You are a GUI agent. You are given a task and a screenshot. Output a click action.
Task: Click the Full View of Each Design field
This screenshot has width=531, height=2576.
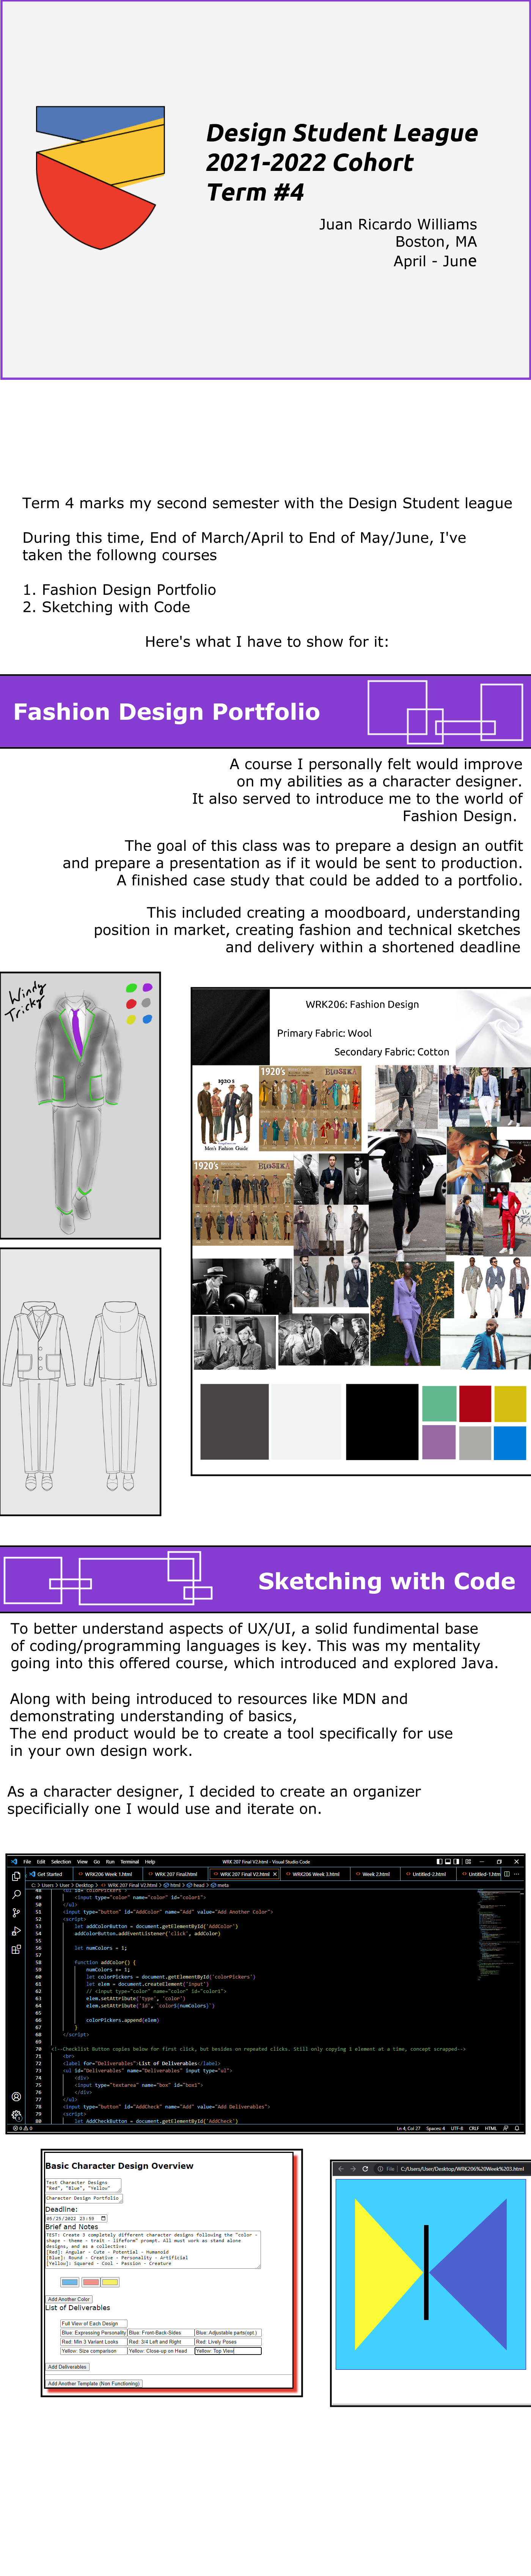pyautogui.click(x=94, y=2324)
